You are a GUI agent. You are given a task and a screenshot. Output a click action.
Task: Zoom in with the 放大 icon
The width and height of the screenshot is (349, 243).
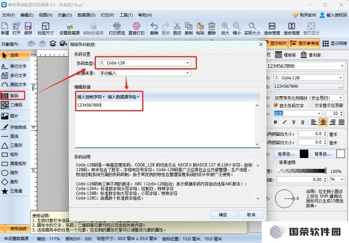(x=225, y=28)
